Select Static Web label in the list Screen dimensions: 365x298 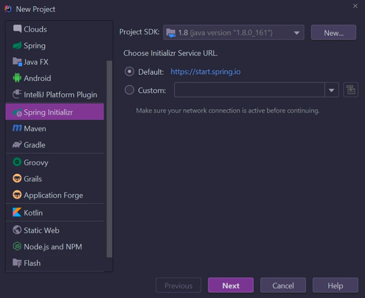(42, 230)
